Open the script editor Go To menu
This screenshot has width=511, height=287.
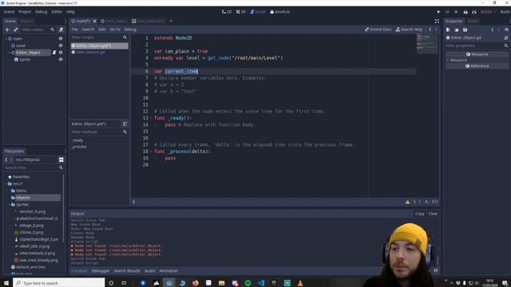(115, 29)
